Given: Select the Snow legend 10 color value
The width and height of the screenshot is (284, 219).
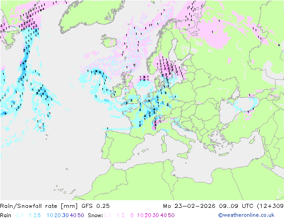Looking at the screenshot, I should [140, 215].
